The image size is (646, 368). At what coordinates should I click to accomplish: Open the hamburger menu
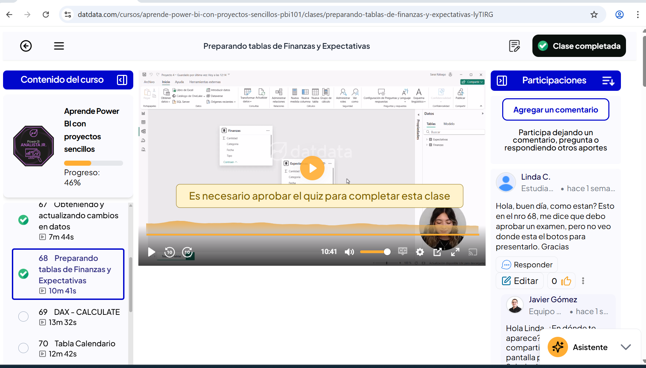(x=59, y=46)
